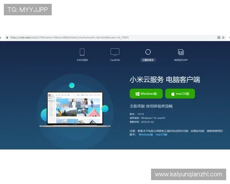Select the APP tab label on the right
The height and width of the screenshot is (184, 230).
tap(181, 60)
